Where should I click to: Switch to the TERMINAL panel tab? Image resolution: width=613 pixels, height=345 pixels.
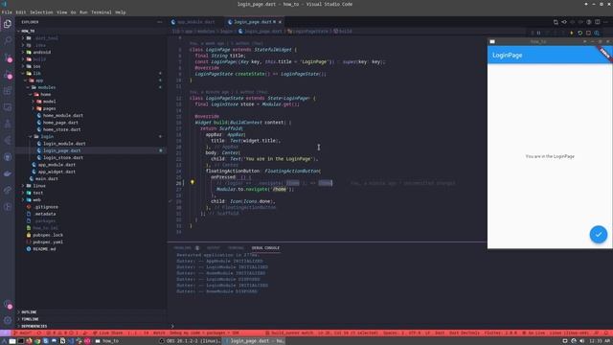(x=236, y=248)
